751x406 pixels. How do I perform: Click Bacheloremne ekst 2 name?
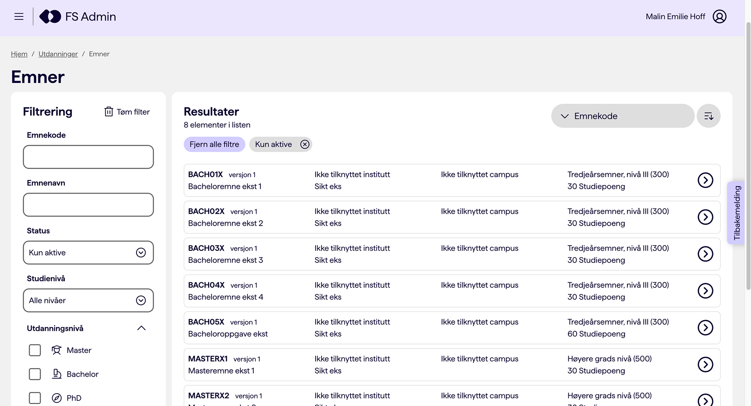(x=226, y=223)
